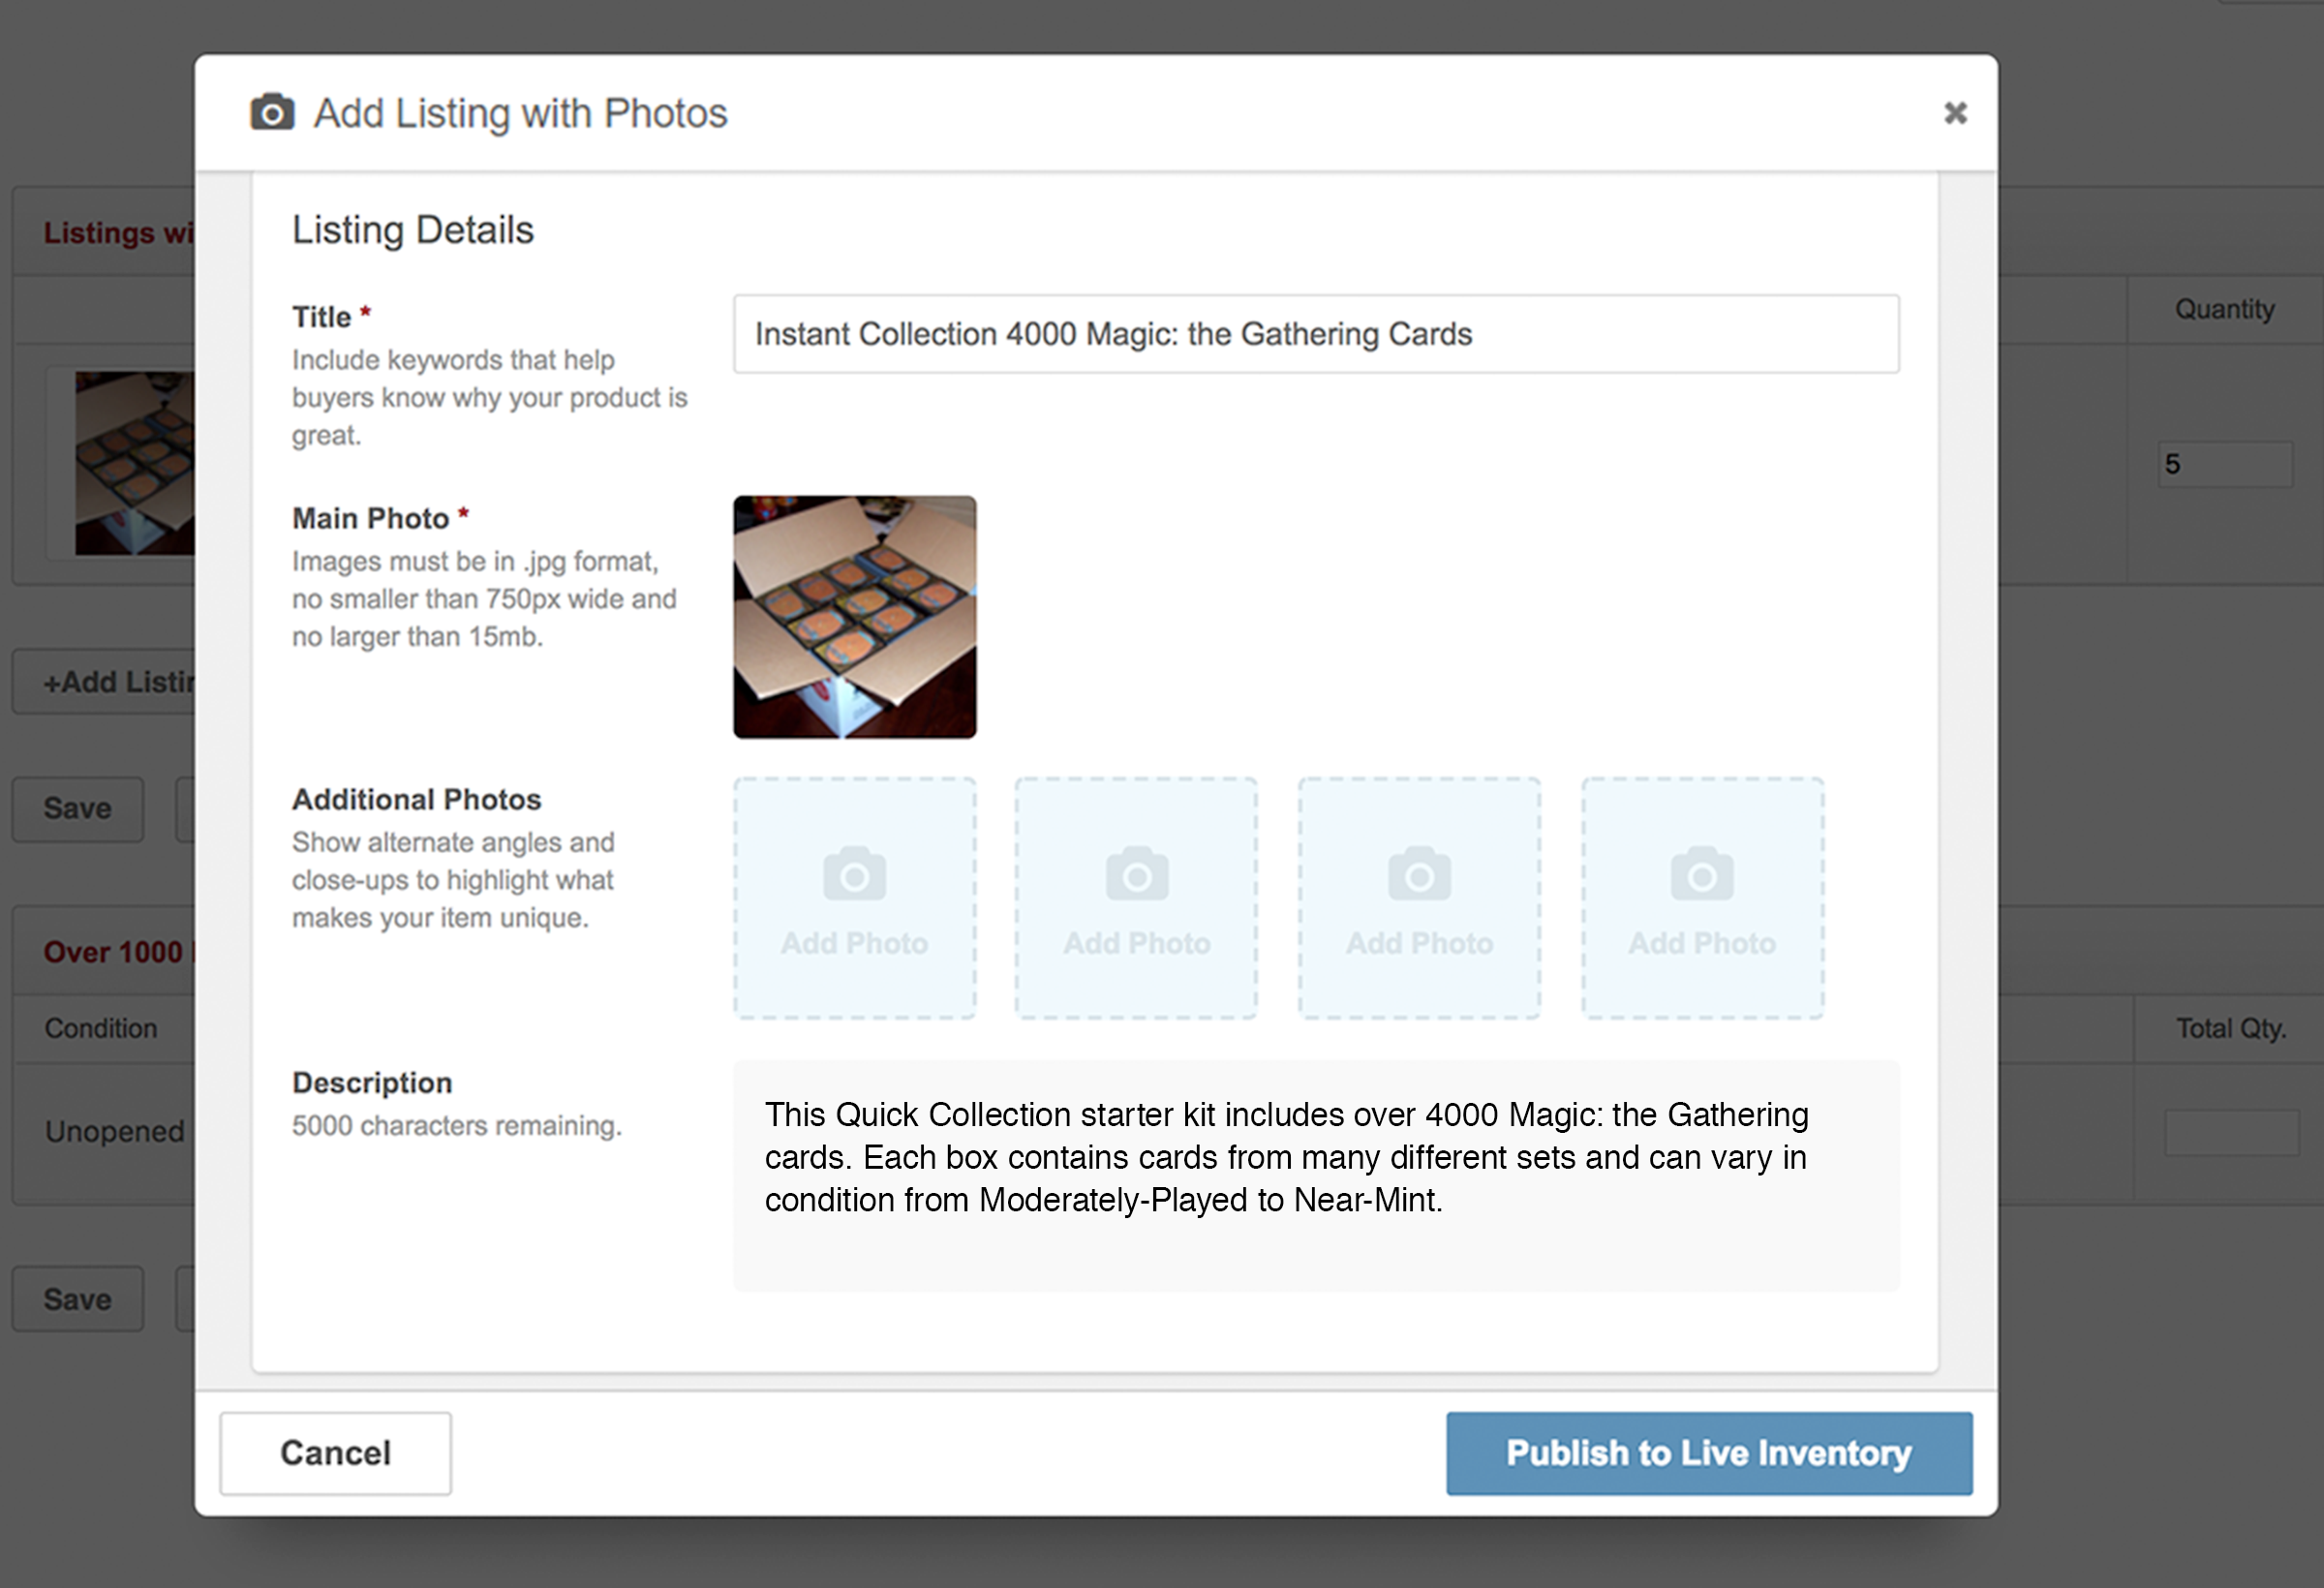Edit the Quantity field showing 5
2324x1588 pixels.
(x=2225, y=464)
